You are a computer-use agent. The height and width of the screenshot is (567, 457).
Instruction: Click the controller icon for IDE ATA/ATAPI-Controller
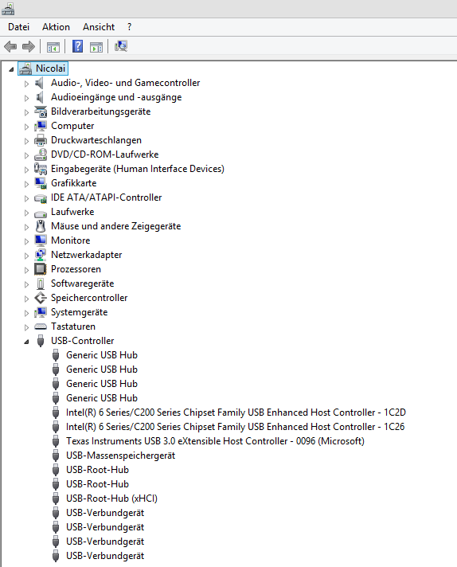pyautogui.click(x=41, y=198)
